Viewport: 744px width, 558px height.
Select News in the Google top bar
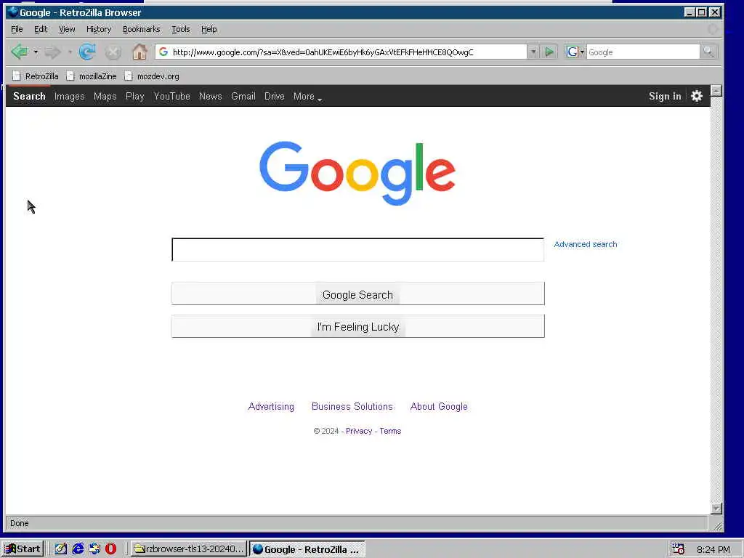coord(210,96)
